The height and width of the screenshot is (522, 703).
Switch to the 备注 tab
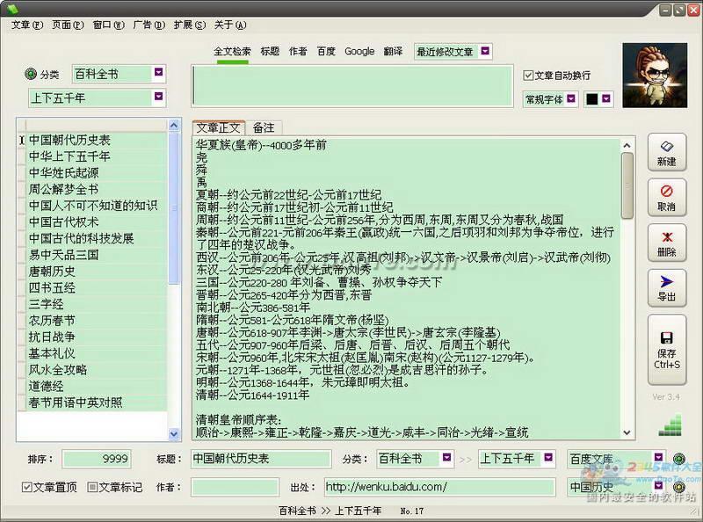click(264, 128)
